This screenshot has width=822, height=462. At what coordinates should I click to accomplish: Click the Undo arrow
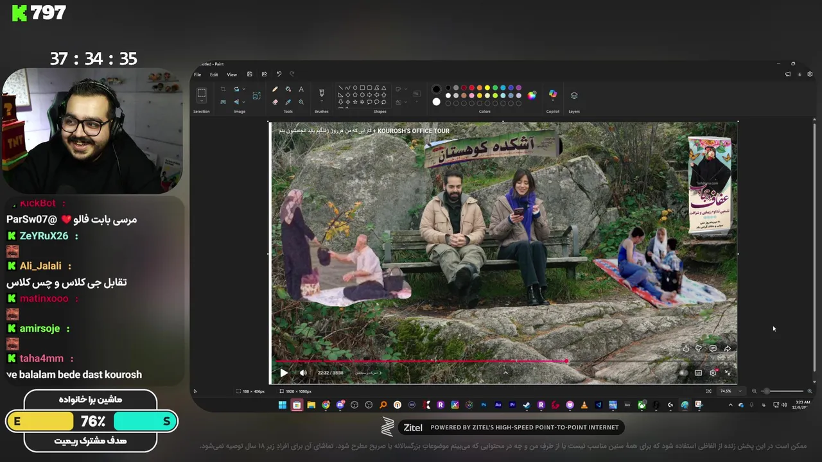click(279, 74)
